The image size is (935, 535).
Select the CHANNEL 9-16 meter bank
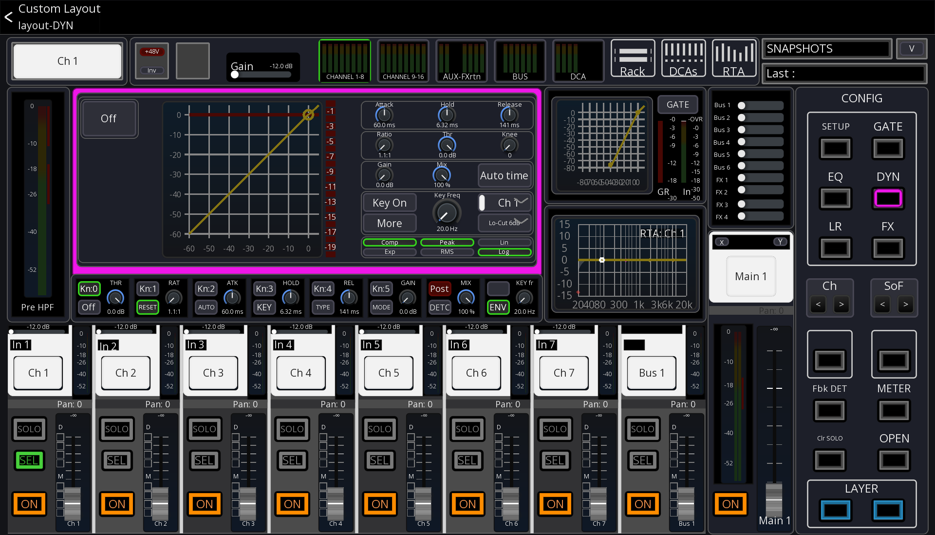coord(403,60)
